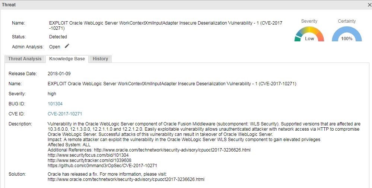Open the CVE-2017-10271 link

coord(65,114)
